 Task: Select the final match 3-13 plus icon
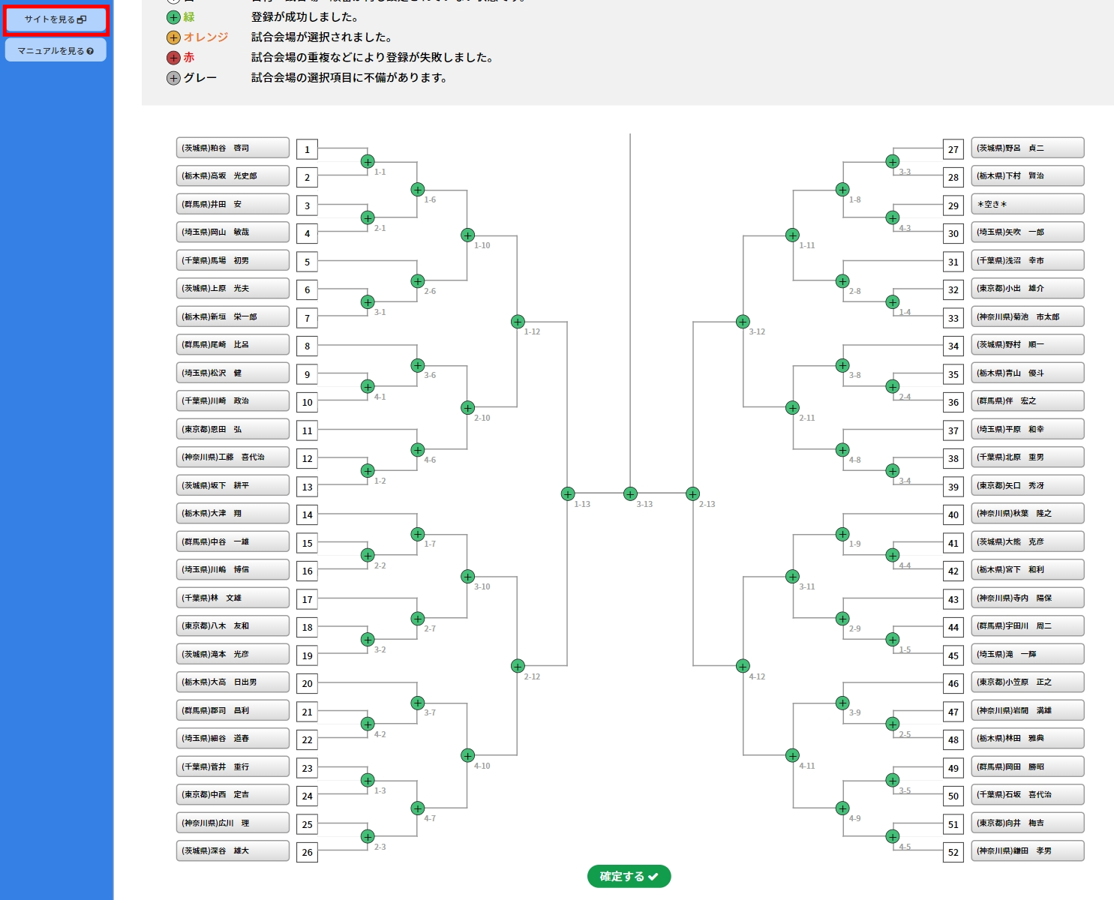tap(630, 493)
